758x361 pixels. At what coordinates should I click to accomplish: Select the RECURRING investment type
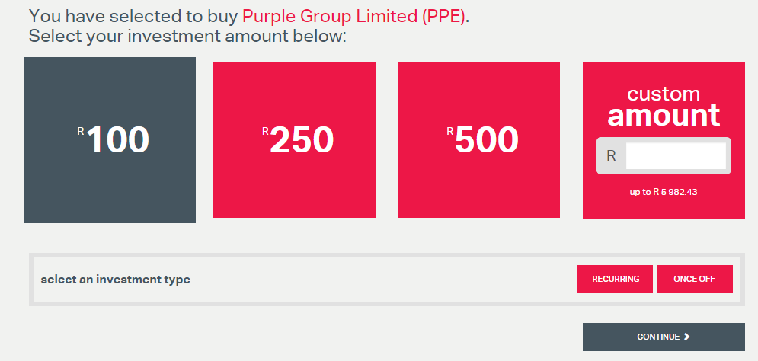pos(615,279)
